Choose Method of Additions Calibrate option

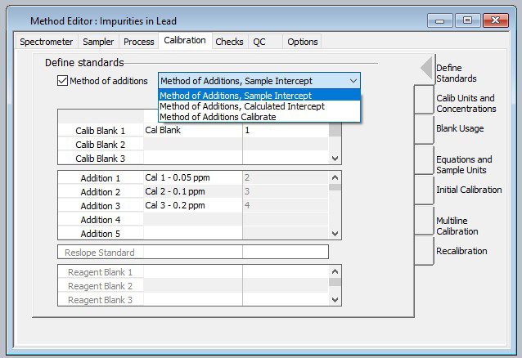point(259,117)
